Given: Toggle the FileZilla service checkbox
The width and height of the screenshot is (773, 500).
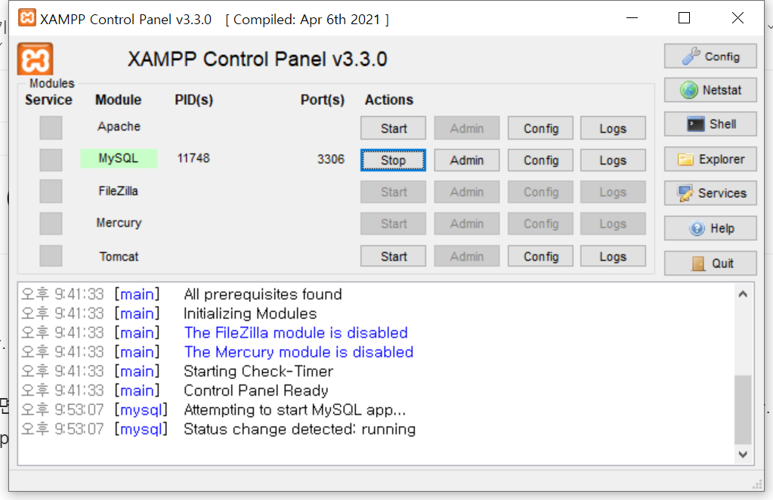Looking at the screenshot, I should [51, 191].
